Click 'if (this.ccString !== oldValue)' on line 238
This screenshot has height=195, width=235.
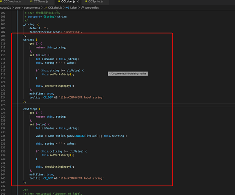tap(60, 151)
